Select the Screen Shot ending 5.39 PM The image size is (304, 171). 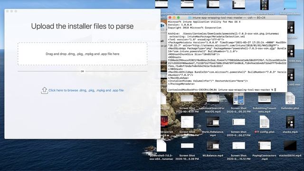point(187,146)
